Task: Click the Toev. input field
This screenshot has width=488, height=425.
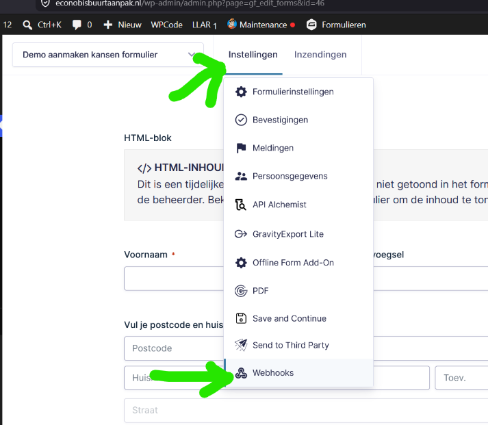Action: (x=461, y=378)
